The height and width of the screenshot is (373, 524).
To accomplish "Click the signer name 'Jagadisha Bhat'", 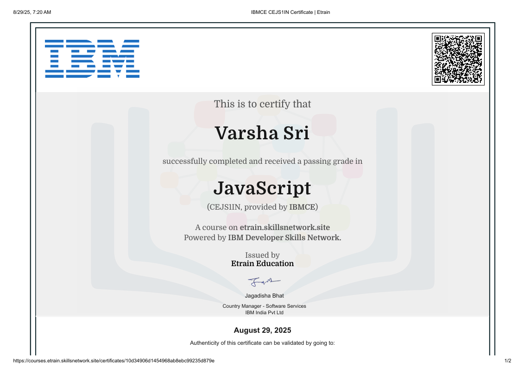I will point(265,296).
